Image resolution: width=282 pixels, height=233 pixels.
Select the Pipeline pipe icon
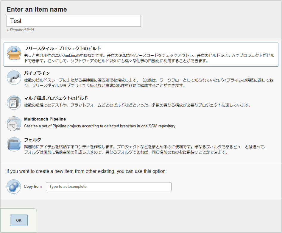[x=14, y=78]
